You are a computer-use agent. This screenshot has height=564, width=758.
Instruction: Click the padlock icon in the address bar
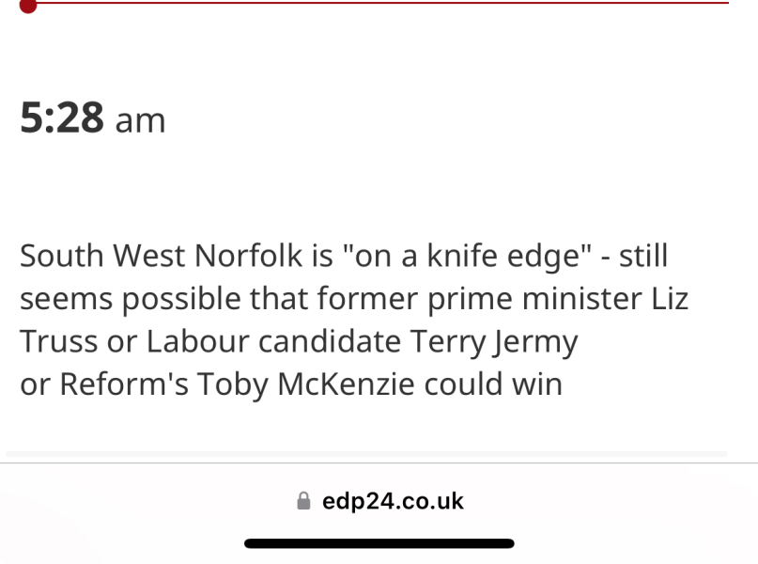[x=303, y=502]
